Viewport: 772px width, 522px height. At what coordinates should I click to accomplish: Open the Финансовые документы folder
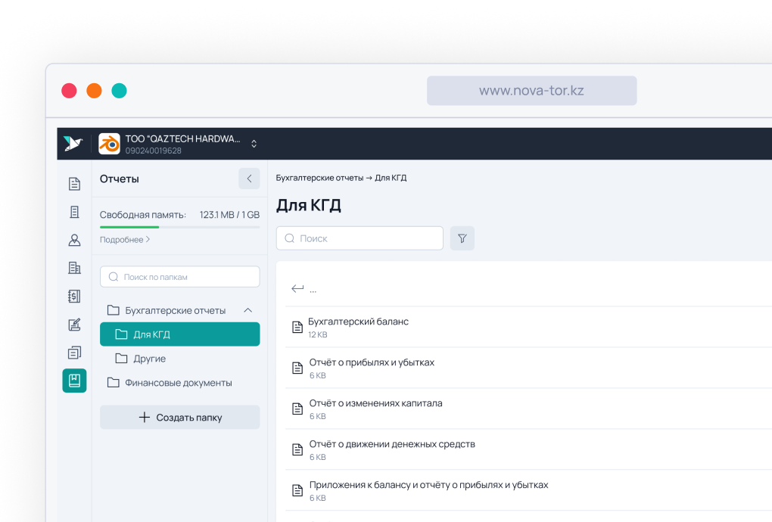[x=170, y=383]
